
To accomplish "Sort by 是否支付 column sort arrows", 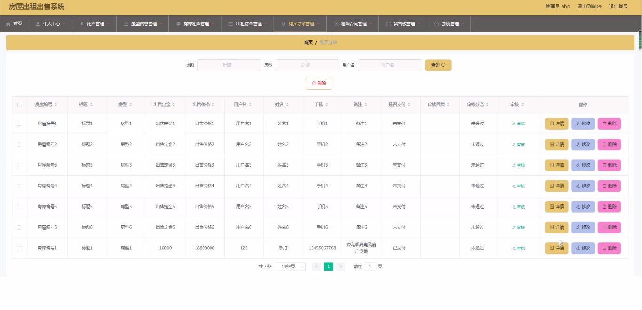I will click(x=410, y=105).
